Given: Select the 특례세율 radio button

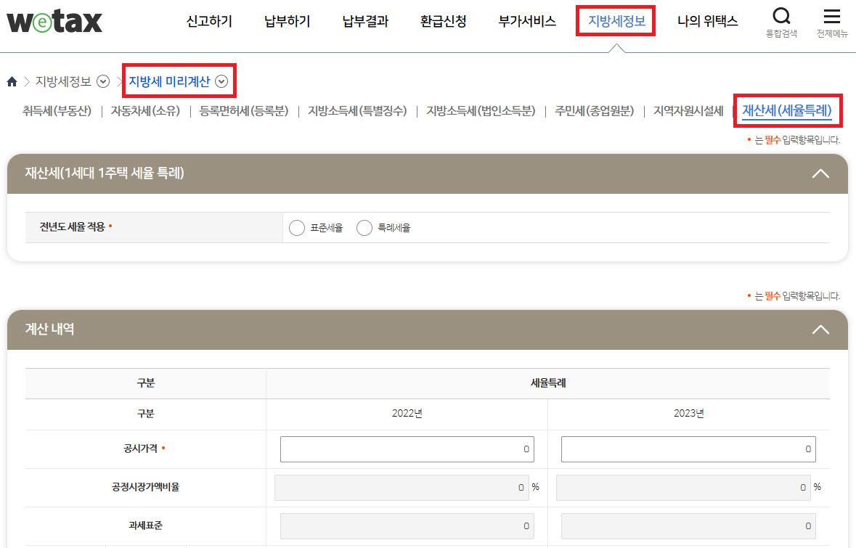Looking at the screenshot, I should (x=364, y=227).
